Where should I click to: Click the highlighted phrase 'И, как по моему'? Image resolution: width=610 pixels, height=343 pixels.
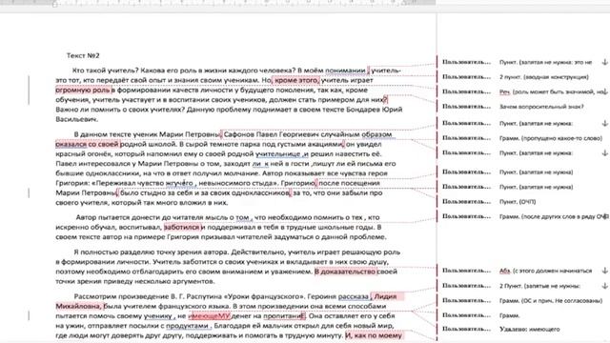click(x=374, y=335)
